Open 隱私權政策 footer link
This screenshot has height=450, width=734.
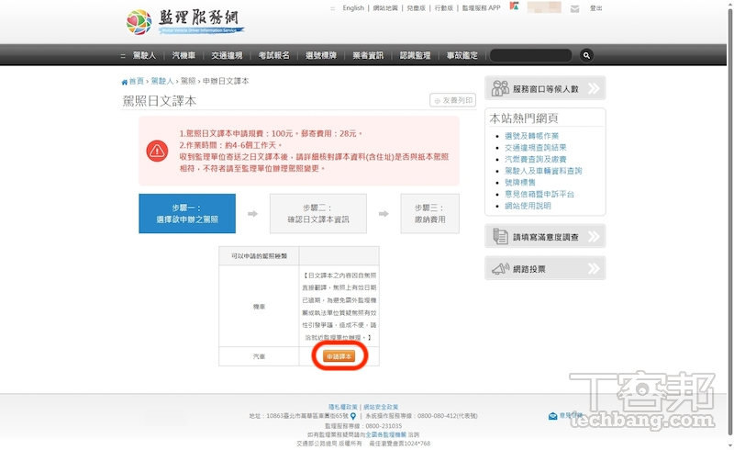342,407
